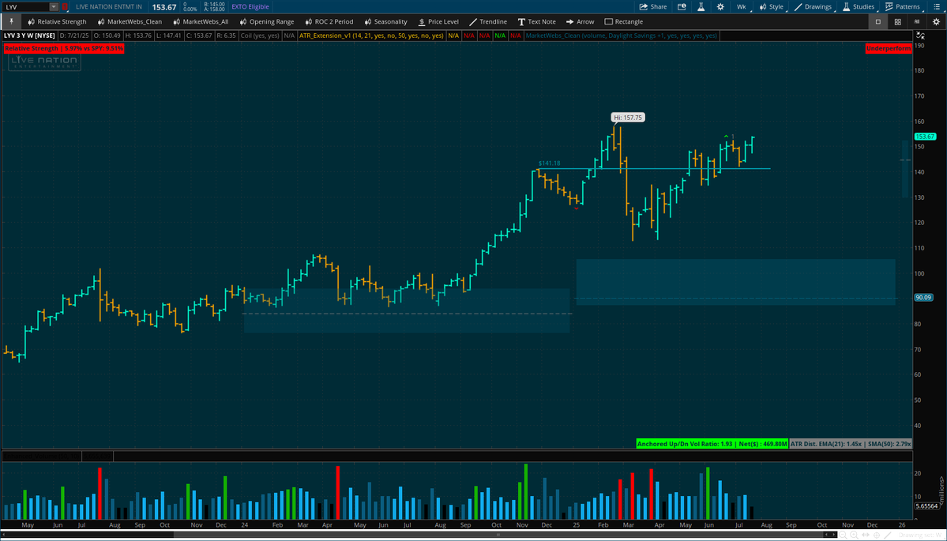Screen dimensions: 947x541
Task: Open the Wk timeframe dropdown
Action: 743,6
